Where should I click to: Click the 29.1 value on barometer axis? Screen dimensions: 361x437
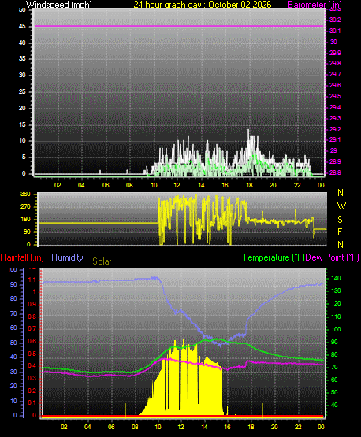[x=335, y=139]
